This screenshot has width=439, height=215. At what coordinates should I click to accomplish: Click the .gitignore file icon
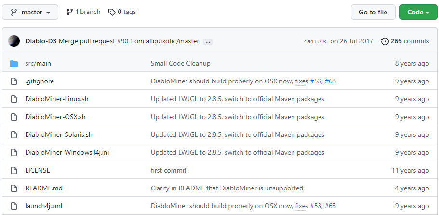click(14, 81)
